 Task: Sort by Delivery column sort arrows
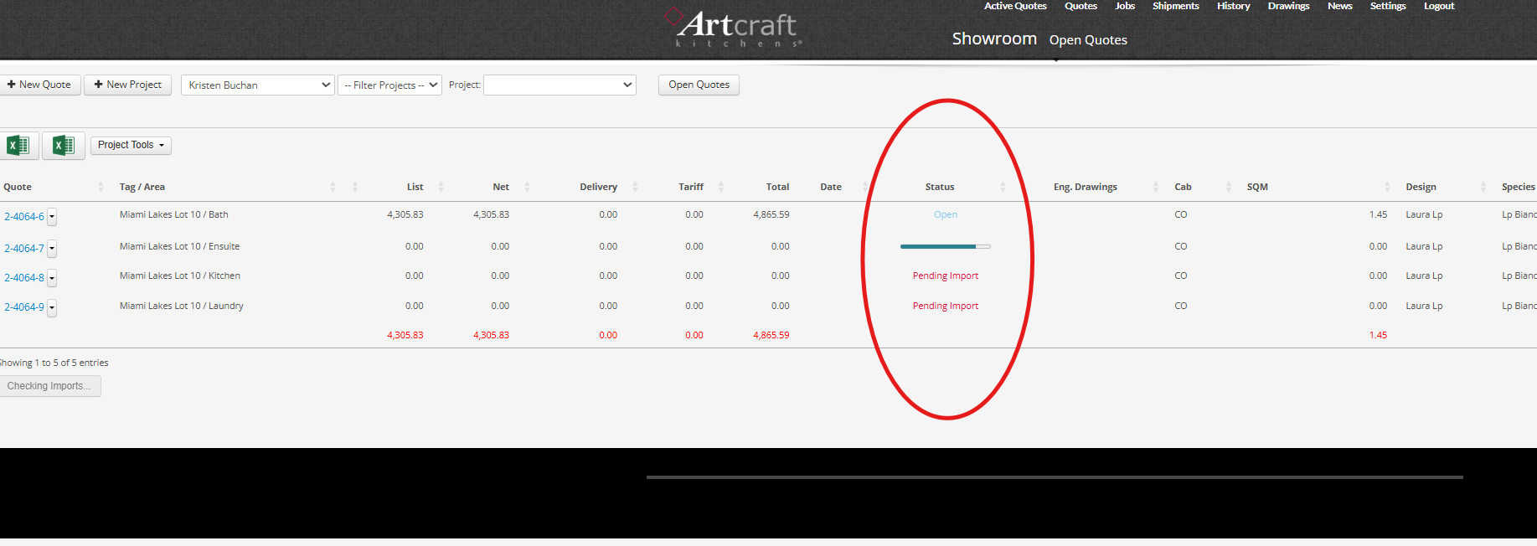pyautogui.click(x=635, y=187)
